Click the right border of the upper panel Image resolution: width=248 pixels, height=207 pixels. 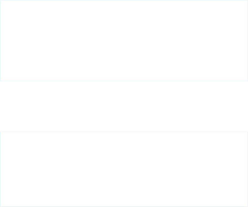[248, 41]
